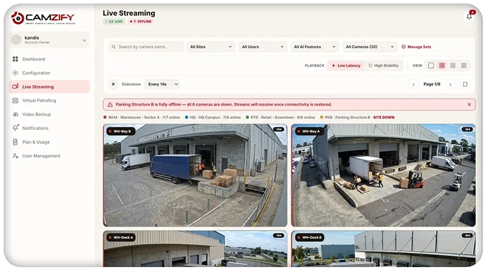Open Dashboard from sidebar
Viewport: 486px width, 273px height.
point(49,59)
